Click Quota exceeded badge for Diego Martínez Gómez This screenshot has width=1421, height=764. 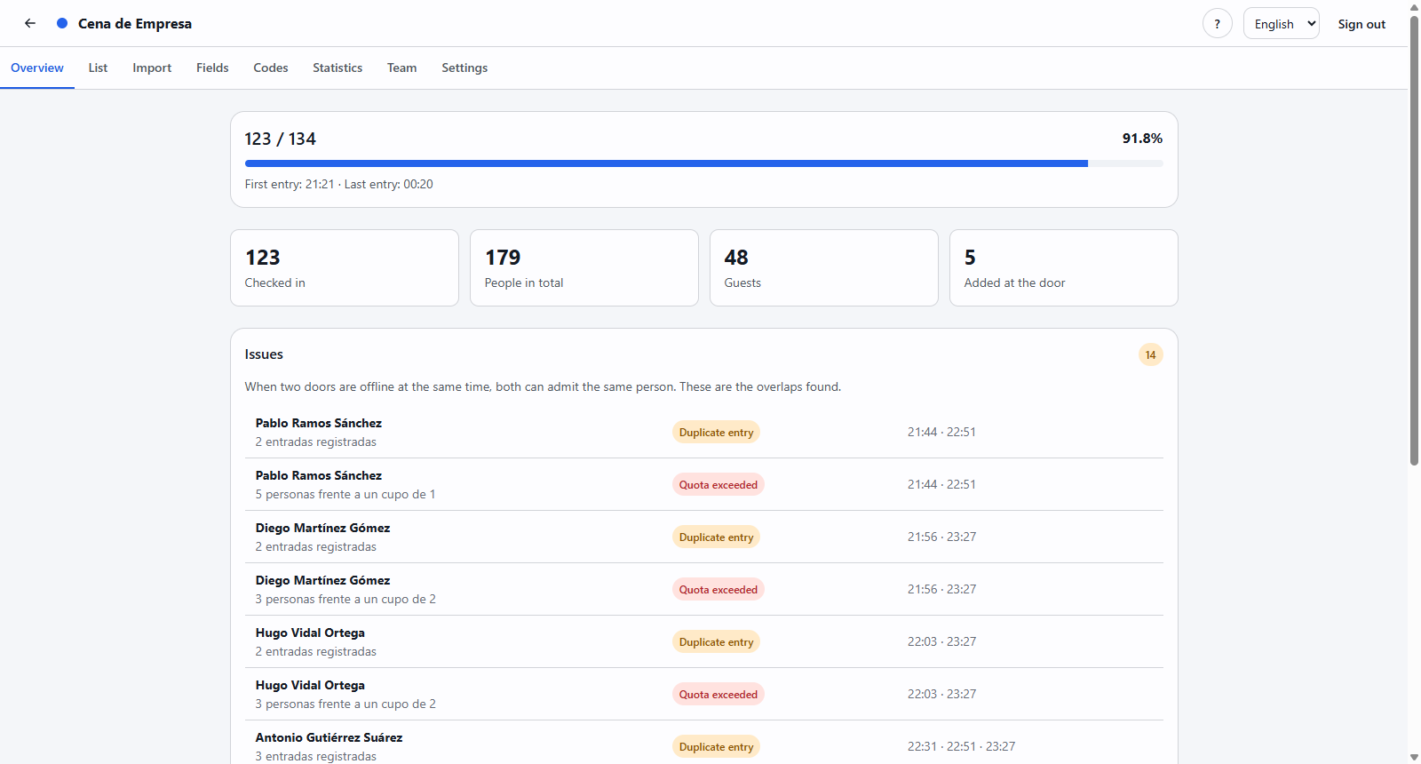pos(718,589)
